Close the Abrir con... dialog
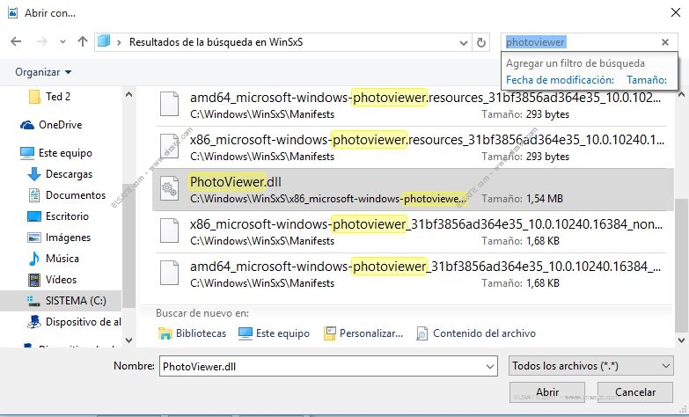Image resolution: width=689 pixels, height=417 pixels. [x=676, y=12]
